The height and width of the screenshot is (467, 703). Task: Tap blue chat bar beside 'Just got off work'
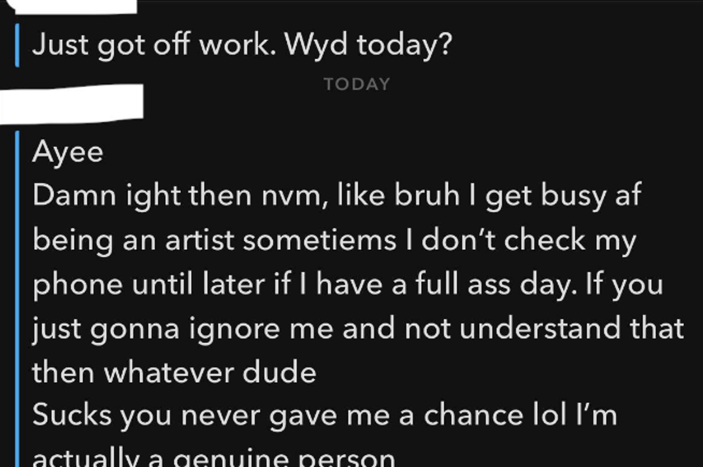17,45
